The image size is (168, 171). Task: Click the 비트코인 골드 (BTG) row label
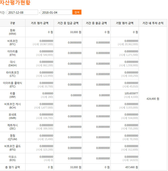tap(12, 148)
